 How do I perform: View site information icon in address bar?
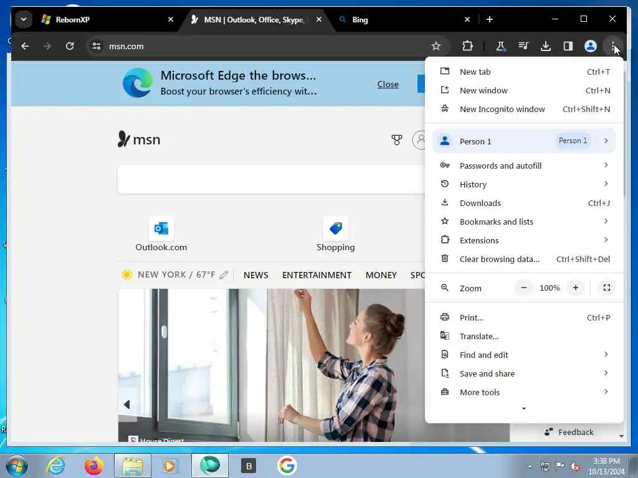coord(97,46)
